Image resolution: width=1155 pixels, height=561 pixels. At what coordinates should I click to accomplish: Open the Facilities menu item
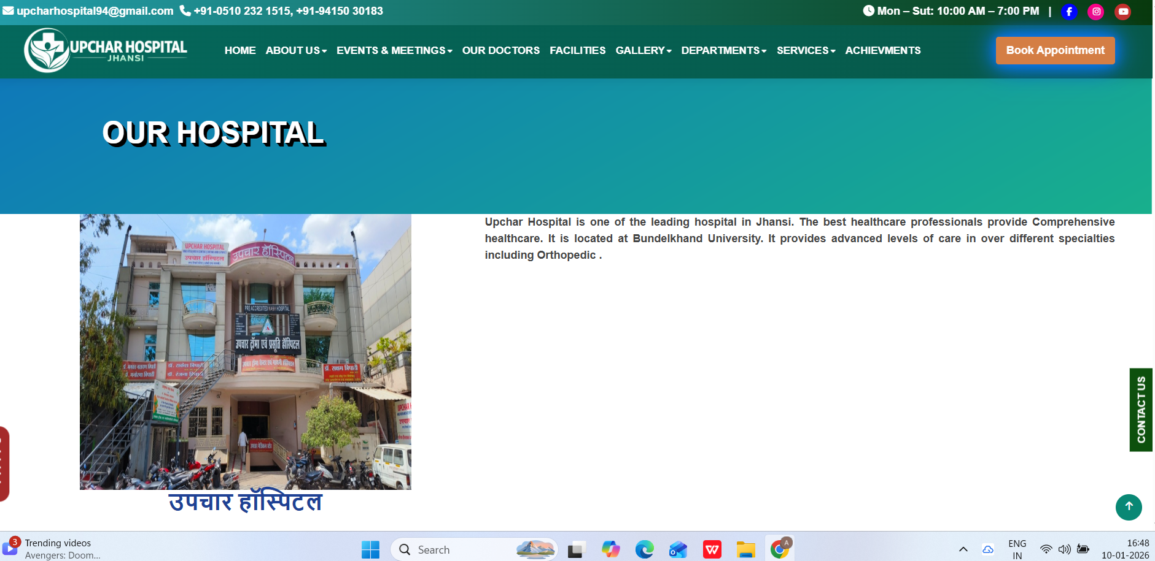click(x=577, y=50)
